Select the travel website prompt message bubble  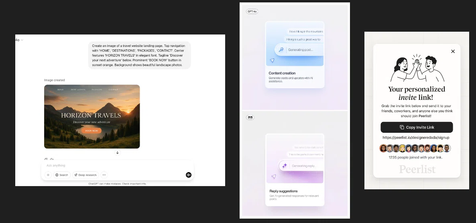tap(139, 55)
